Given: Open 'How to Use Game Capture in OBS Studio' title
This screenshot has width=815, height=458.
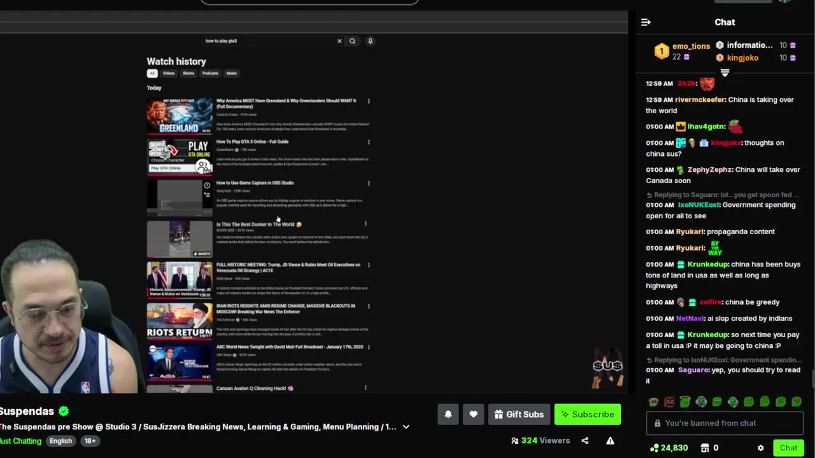Looking at the screenshot, I should (x=255, y=183).
